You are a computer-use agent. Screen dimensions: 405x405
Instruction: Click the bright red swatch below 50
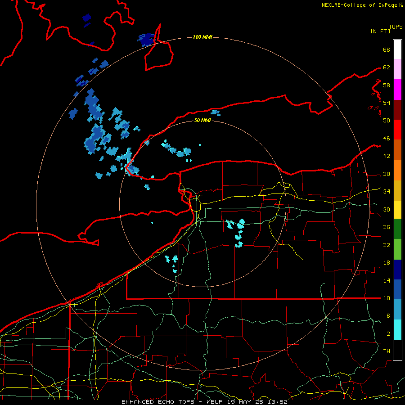pyautogui.click(x=397, y=130)
